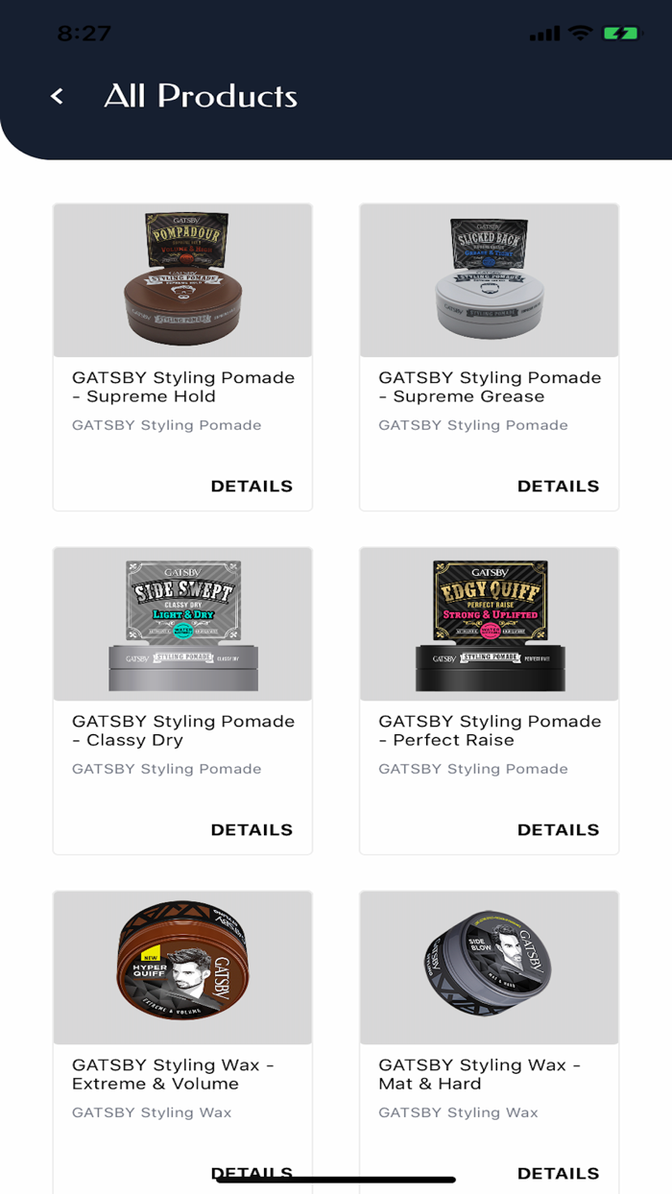View details of Classy Dry pomade

click(x=252, y=829)
